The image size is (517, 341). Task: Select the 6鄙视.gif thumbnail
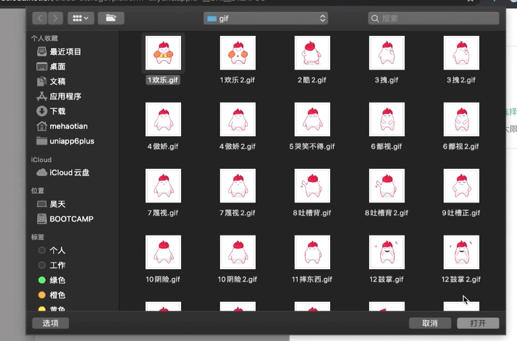point(387,119)
